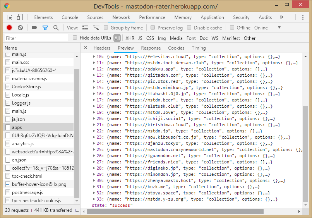Open the Response tab
The width and height of the screenshot is (312, 218).
point(151,48)
